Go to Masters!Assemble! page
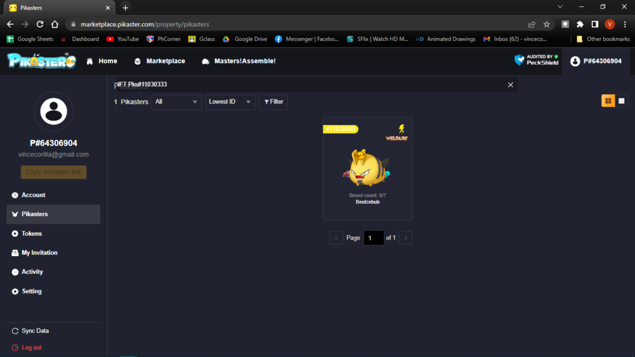 click(239, 61)
